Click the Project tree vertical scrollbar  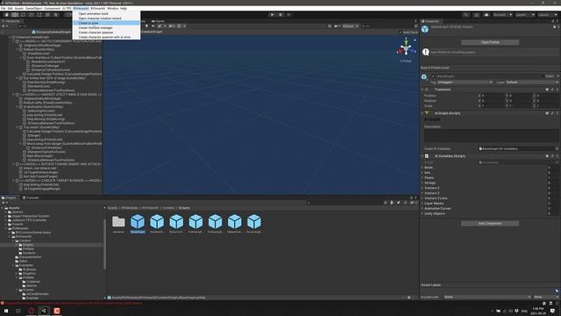click(104, 244)
